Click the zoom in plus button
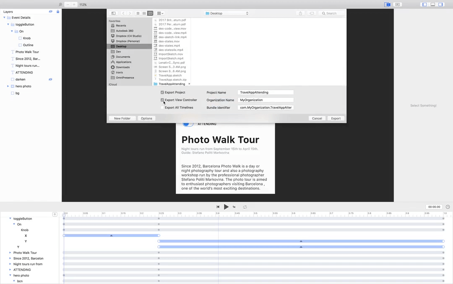This screenshot has height=284, width=453. coord(74,4)
